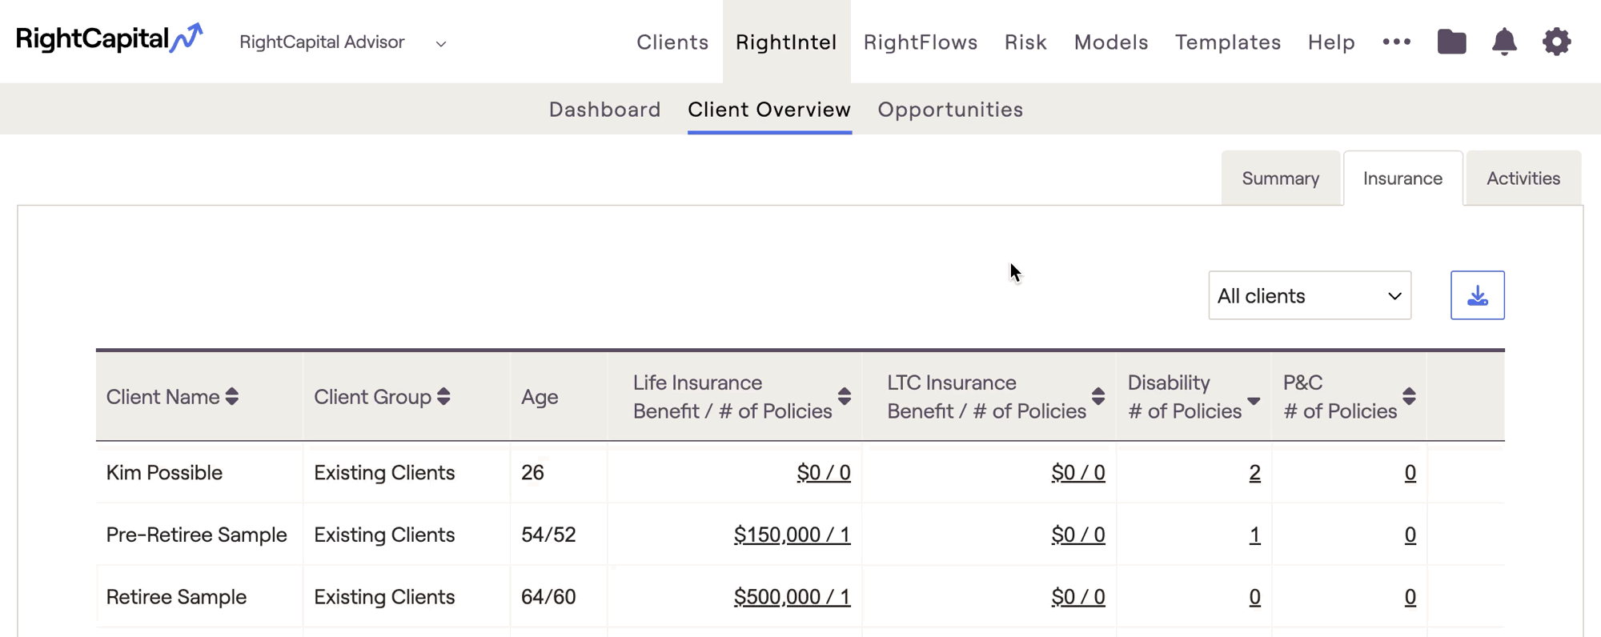Go to the Clients menu
This screenshot has width=1601, height=637.
[x=672, y=42]
